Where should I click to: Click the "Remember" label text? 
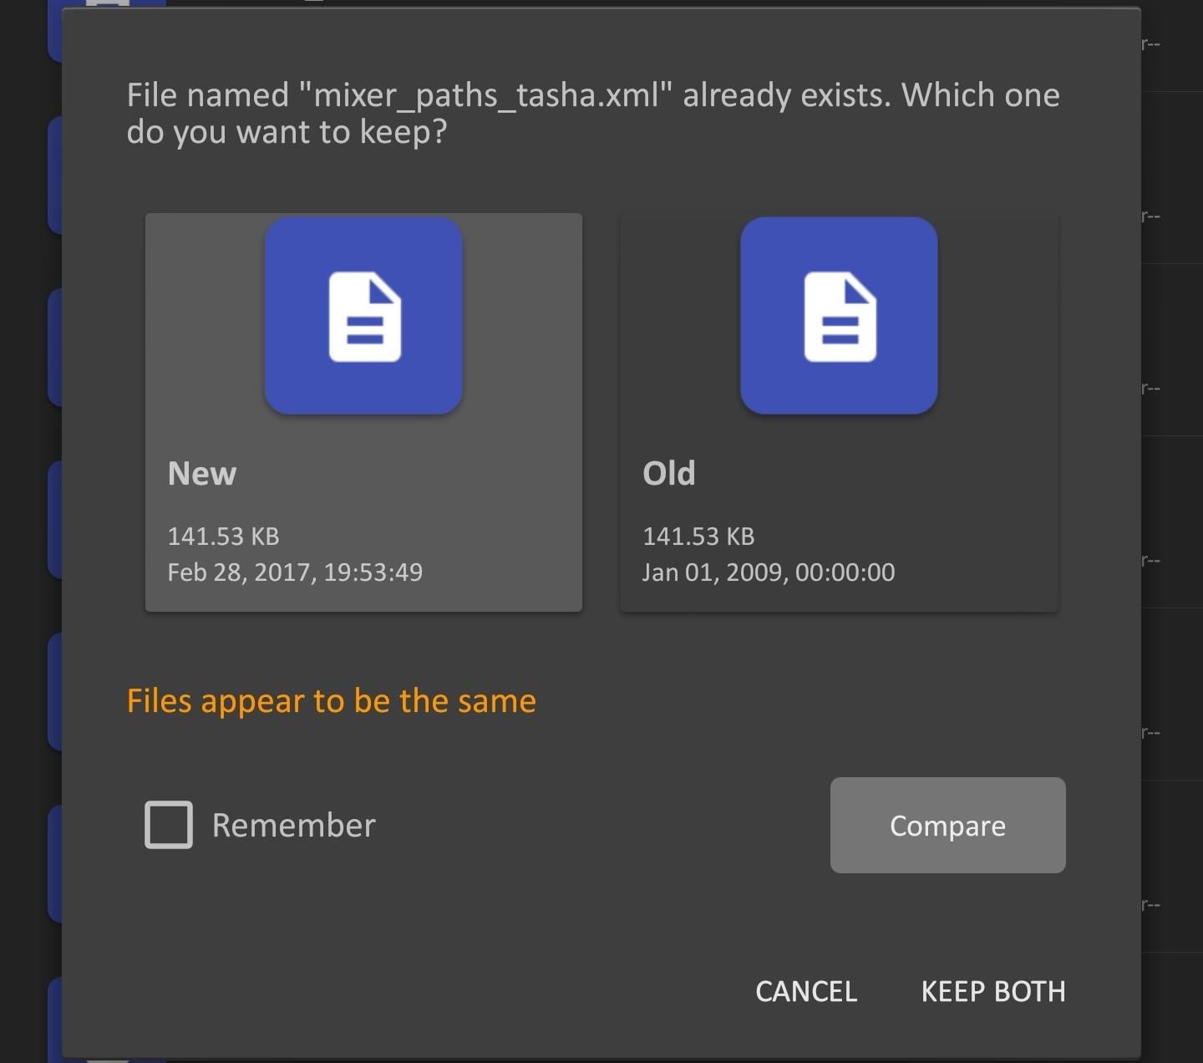click(x=294, y=825)
